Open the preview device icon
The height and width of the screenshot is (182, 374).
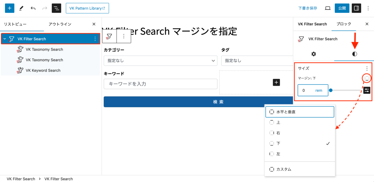click(328, 8)
